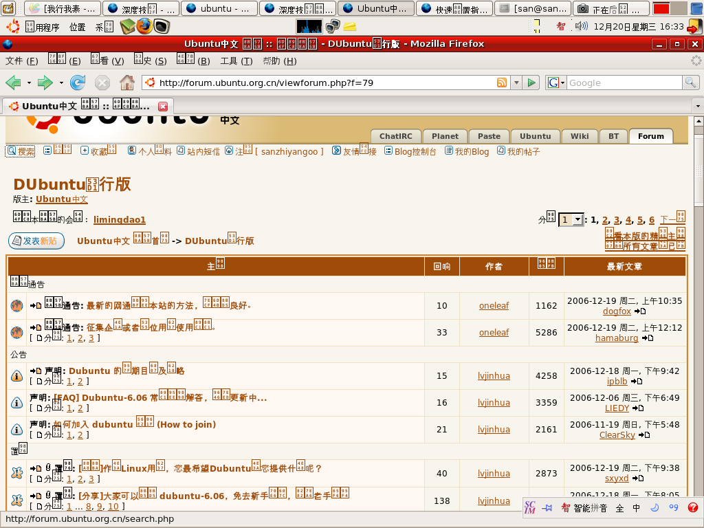
Task: Click the Firefox Back arrow button
Action: [x=14, y=82]
